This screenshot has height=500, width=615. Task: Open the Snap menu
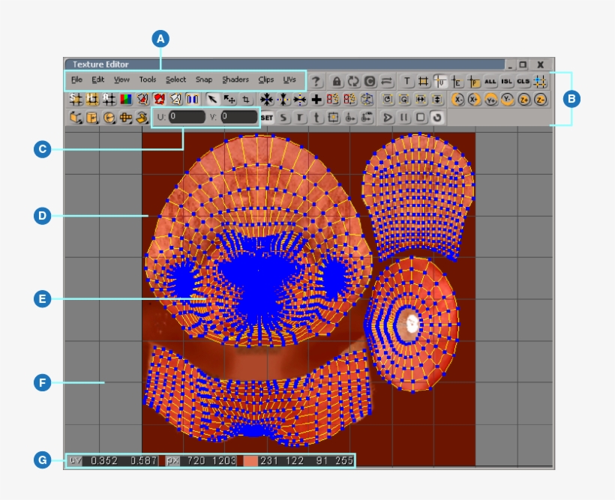(203, 79)
